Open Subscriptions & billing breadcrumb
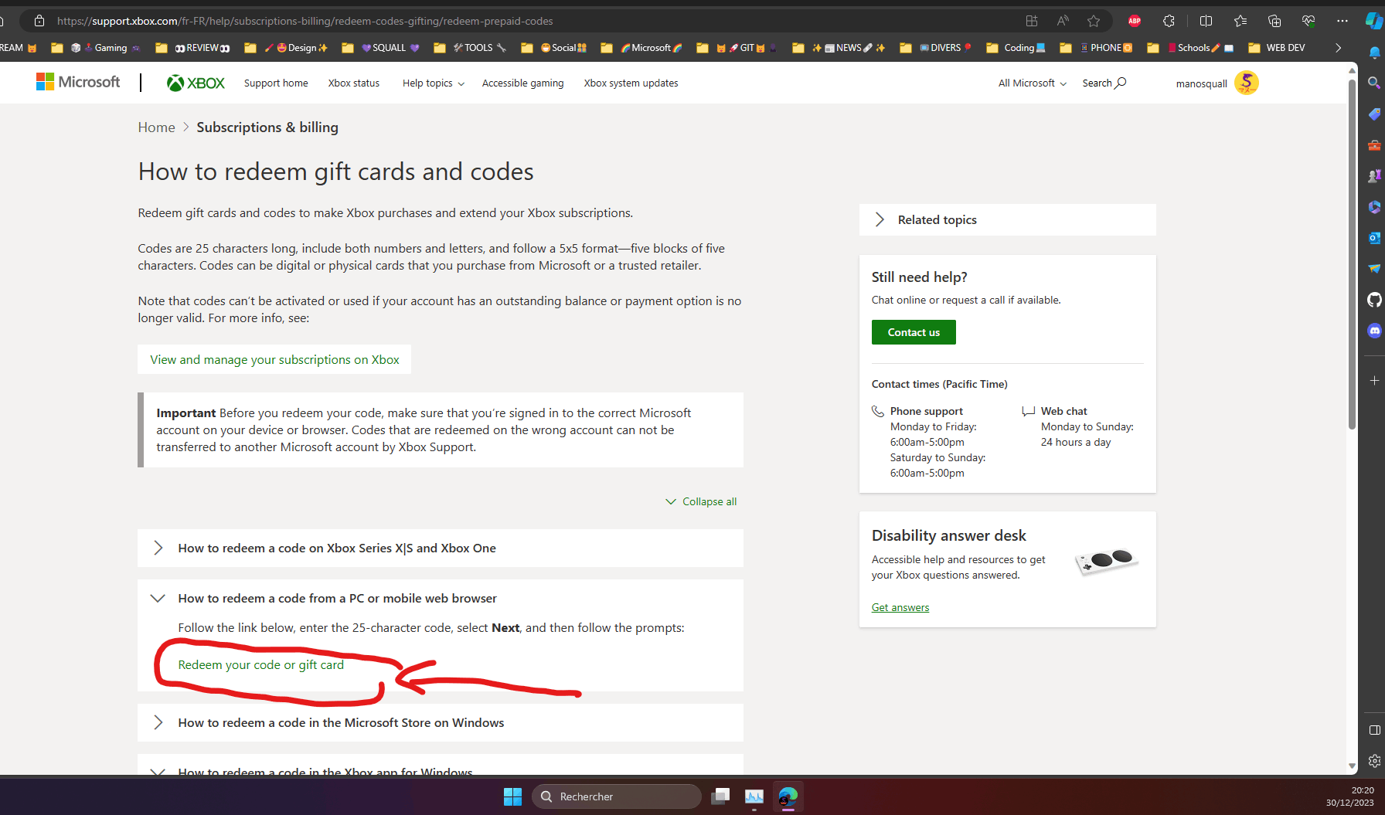This screenshot has height=815, width=1385. tap(267, 127)
